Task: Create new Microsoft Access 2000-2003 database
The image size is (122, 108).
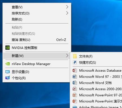Action: (97, 89)
